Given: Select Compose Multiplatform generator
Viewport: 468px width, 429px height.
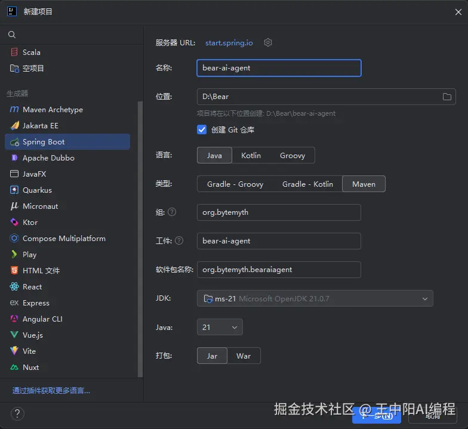Looking at the screenshot, I should click(x=67, y=239).
